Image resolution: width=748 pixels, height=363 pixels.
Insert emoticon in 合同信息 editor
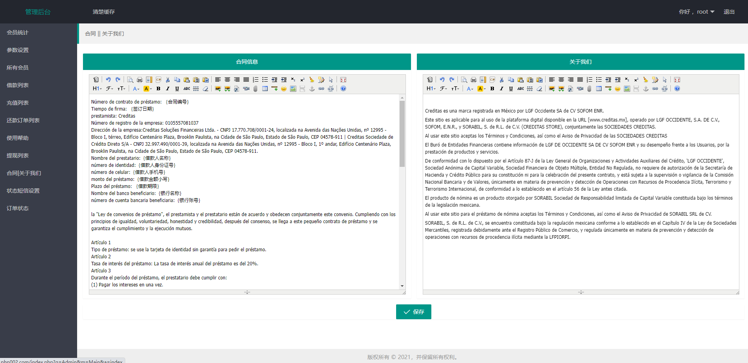click(284, 89)
